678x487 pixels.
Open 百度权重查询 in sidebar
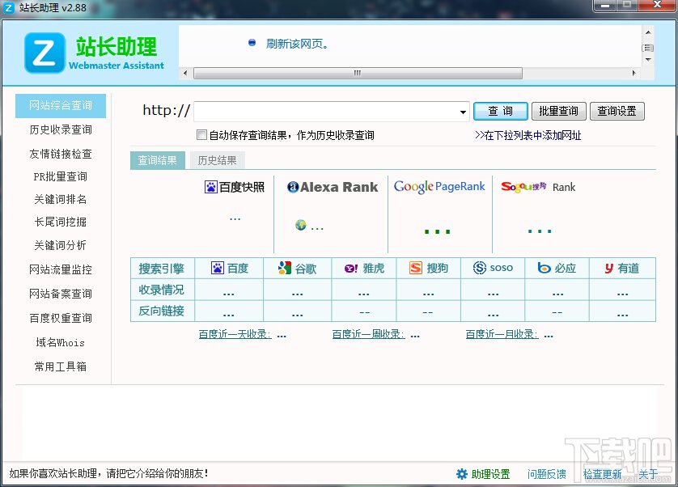pyautogui.click(x=61, y=318)
